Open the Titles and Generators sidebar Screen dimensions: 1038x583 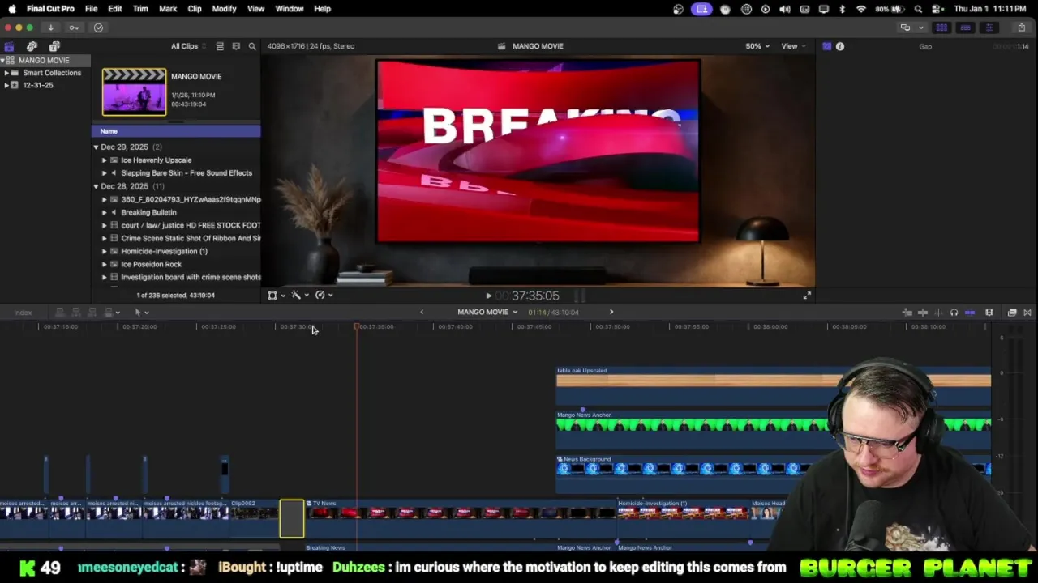[x=54, y=46]
